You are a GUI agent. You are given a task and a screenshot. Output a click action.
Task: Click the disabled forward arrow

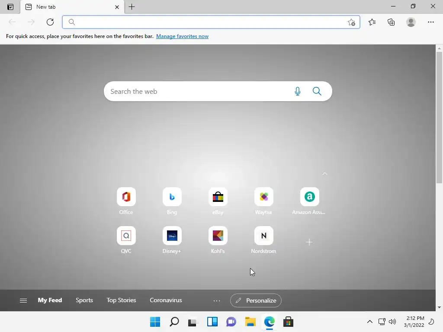coord(31,22)
